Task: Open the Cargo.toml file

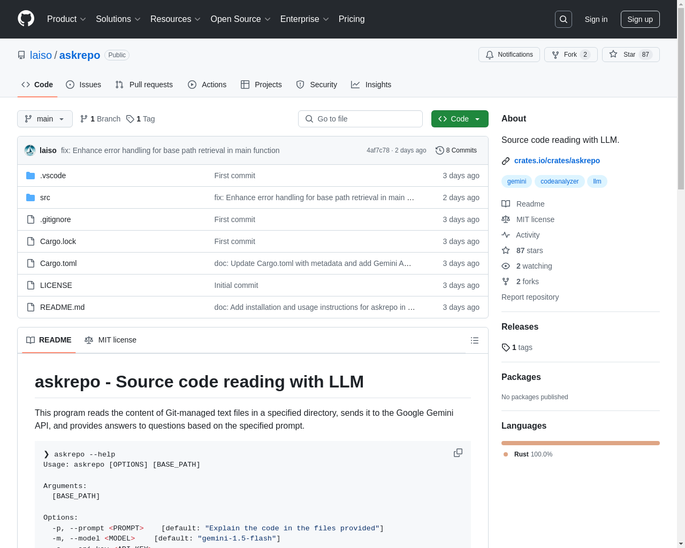Action: pyautogui.click(x=58, y=263)
